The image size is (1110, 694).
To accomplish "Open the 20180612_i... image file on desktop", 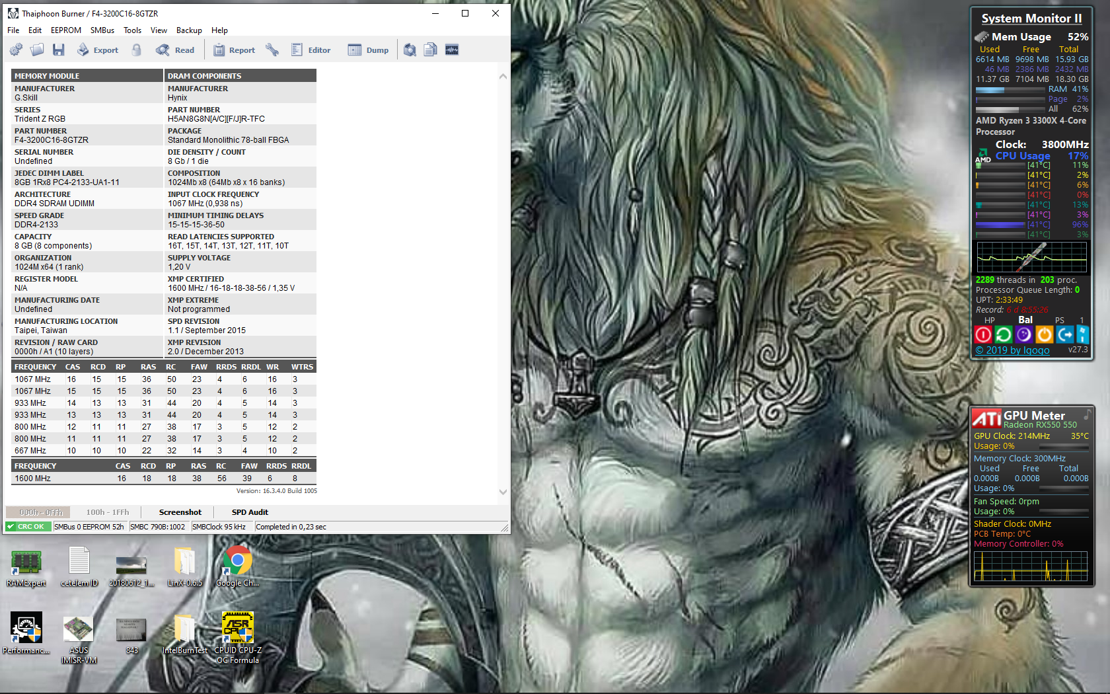I will coord(131,569).
